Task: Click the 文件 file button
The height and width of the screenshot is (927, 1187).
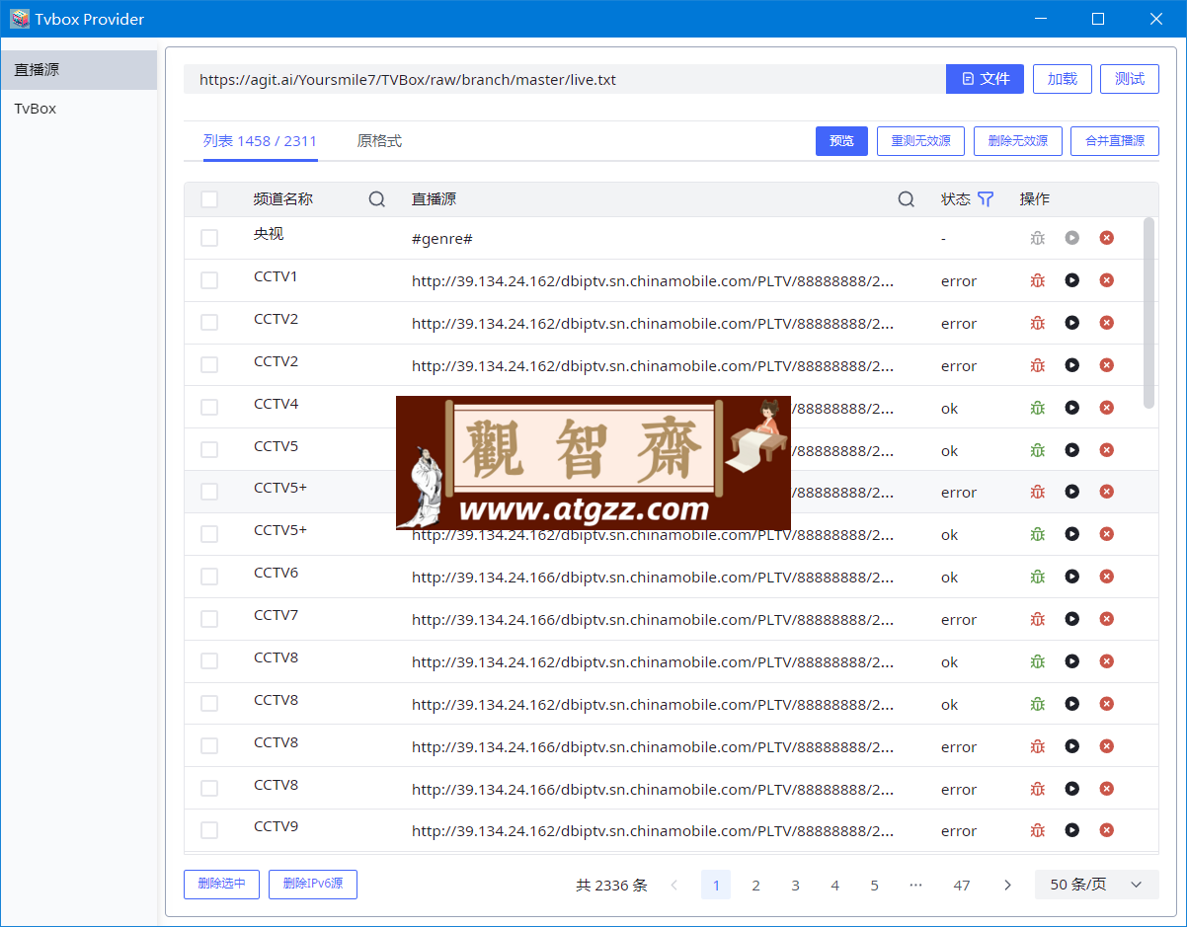Action: pos(985,79)
